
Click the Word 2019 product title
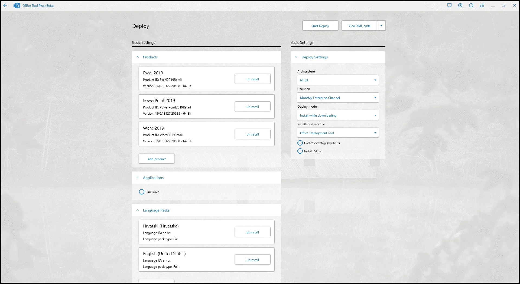pos(154,128)
